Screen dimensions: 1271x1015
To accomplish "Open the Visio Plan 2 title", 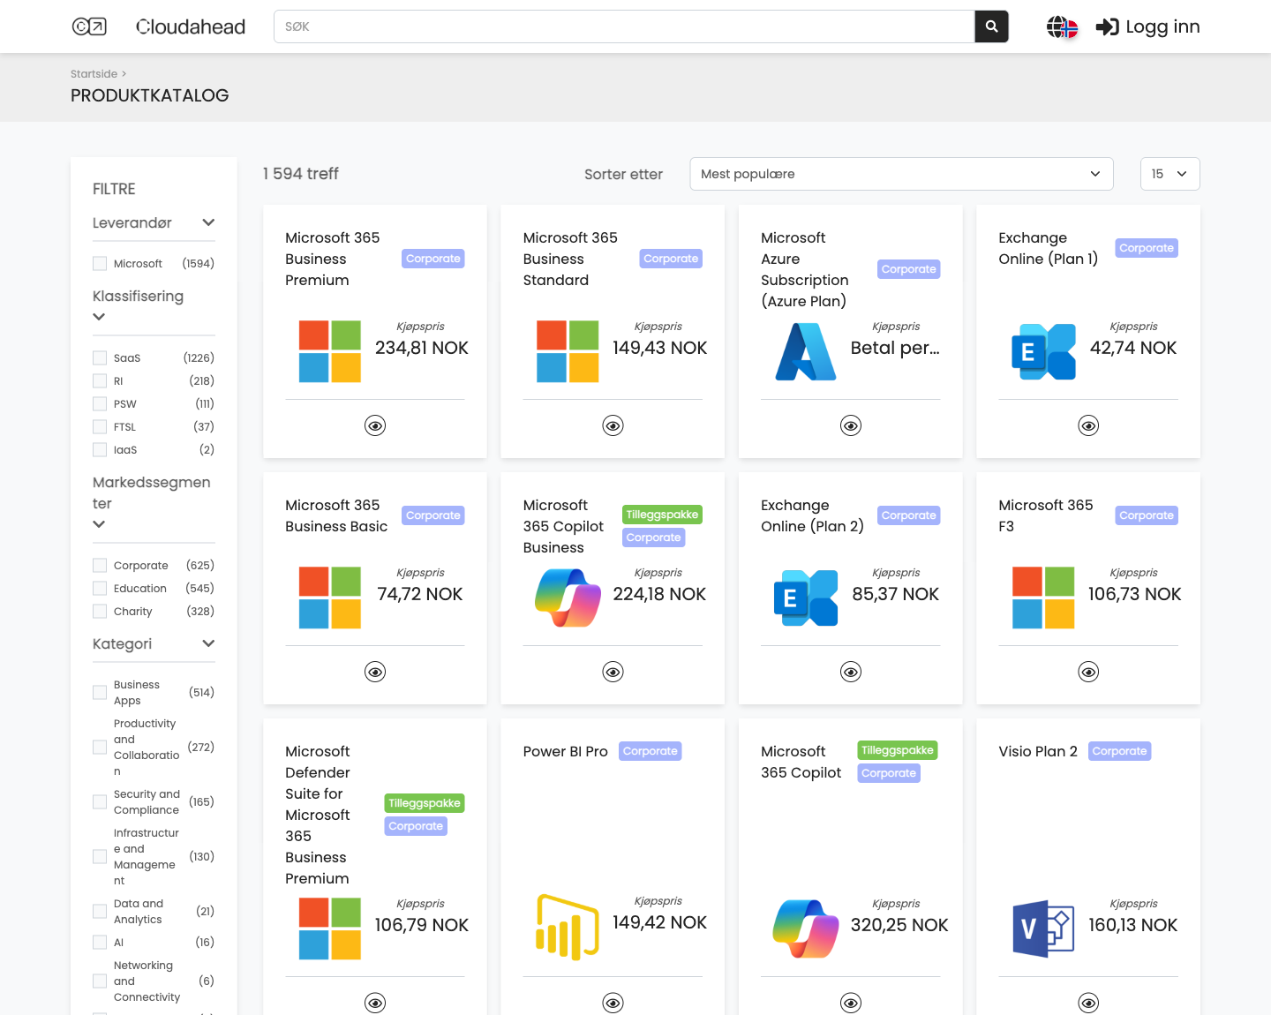I will point(1038,751).
